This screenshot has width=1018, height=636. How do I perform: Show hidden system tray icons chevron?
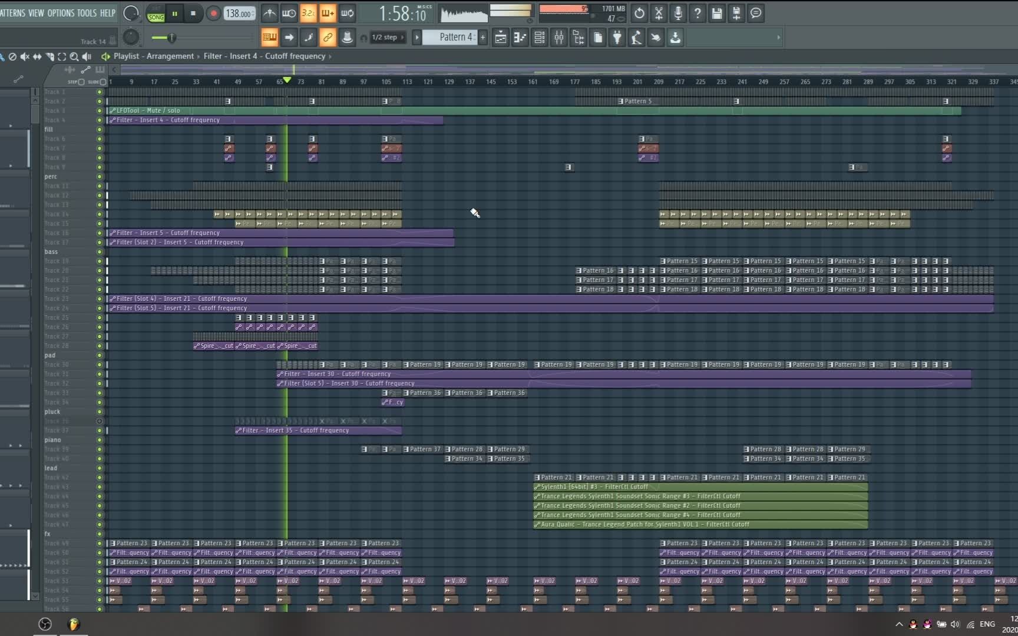(x=899, y=624)
